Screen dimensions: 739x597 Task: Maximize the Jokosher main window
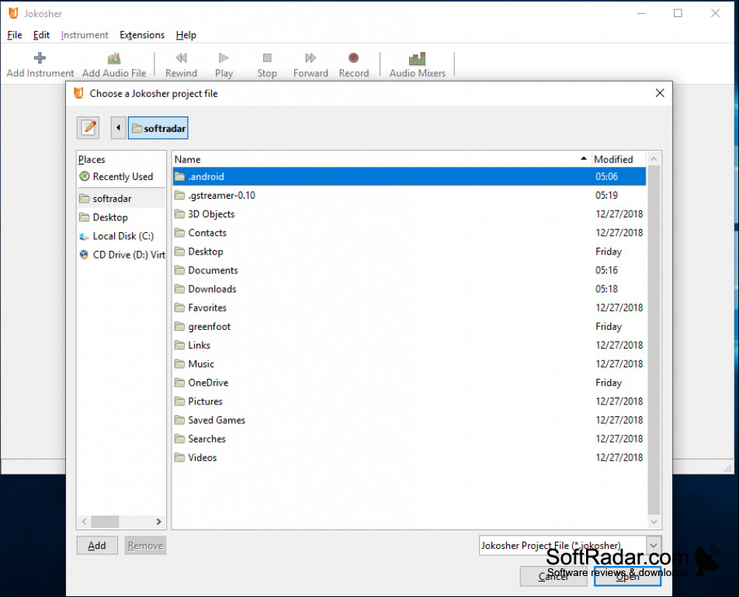pos(678,13)
